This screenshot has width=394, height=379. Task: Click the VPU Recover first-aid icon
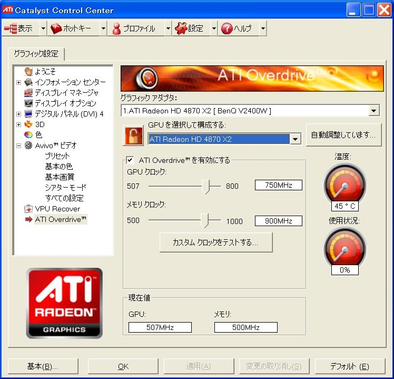coord(28,209)
